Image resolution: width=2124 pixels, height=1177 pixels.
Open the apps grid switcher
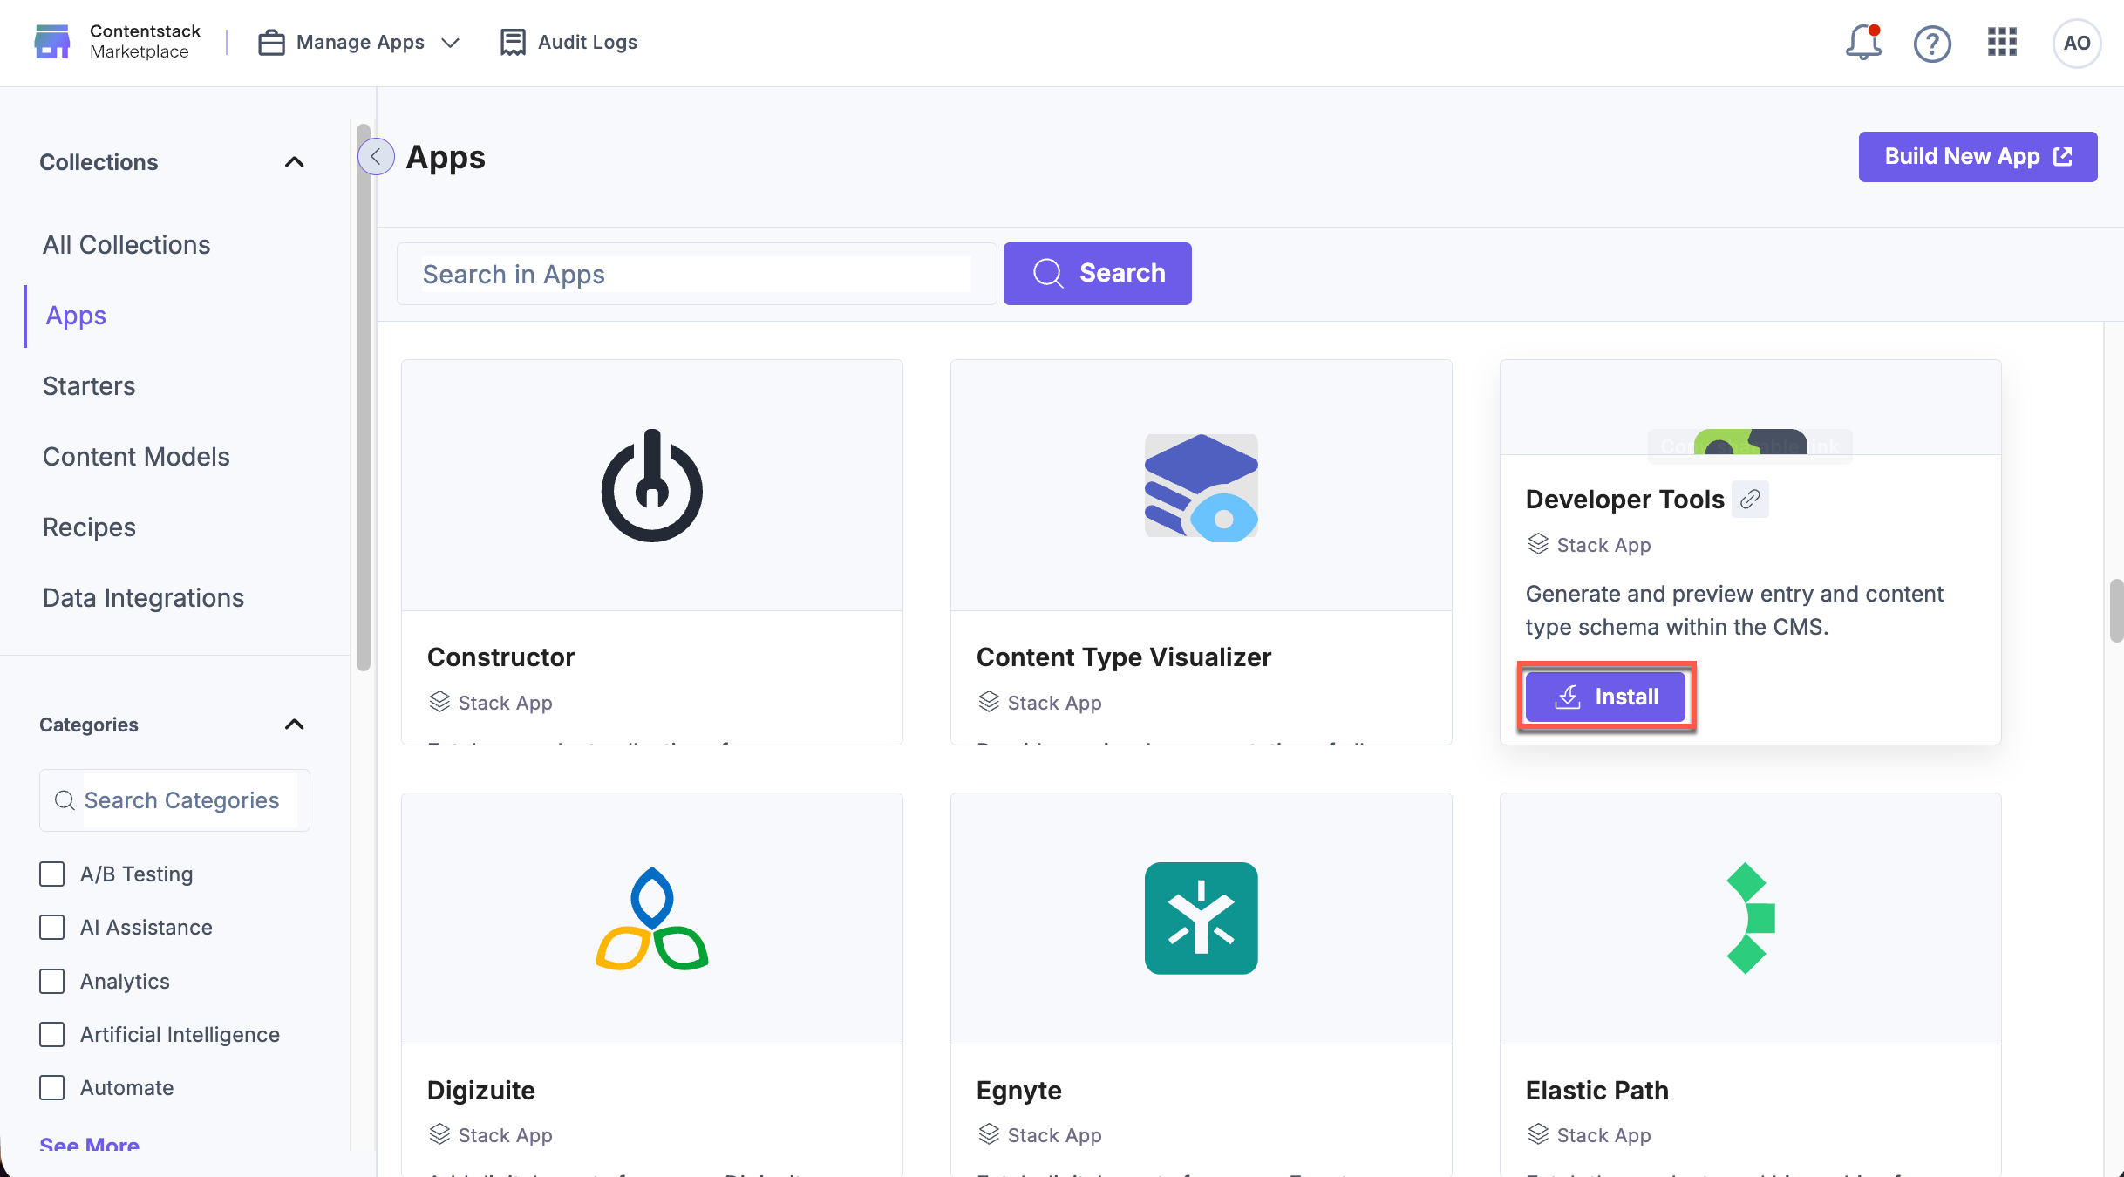click(2002, 42)
